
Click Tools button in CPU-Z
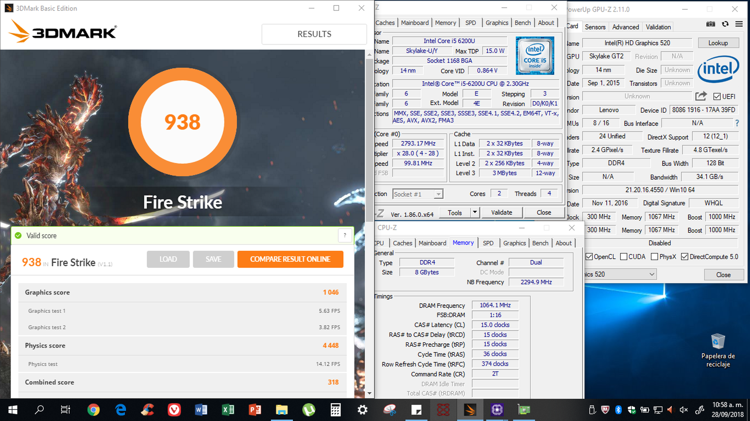[455, 213]
